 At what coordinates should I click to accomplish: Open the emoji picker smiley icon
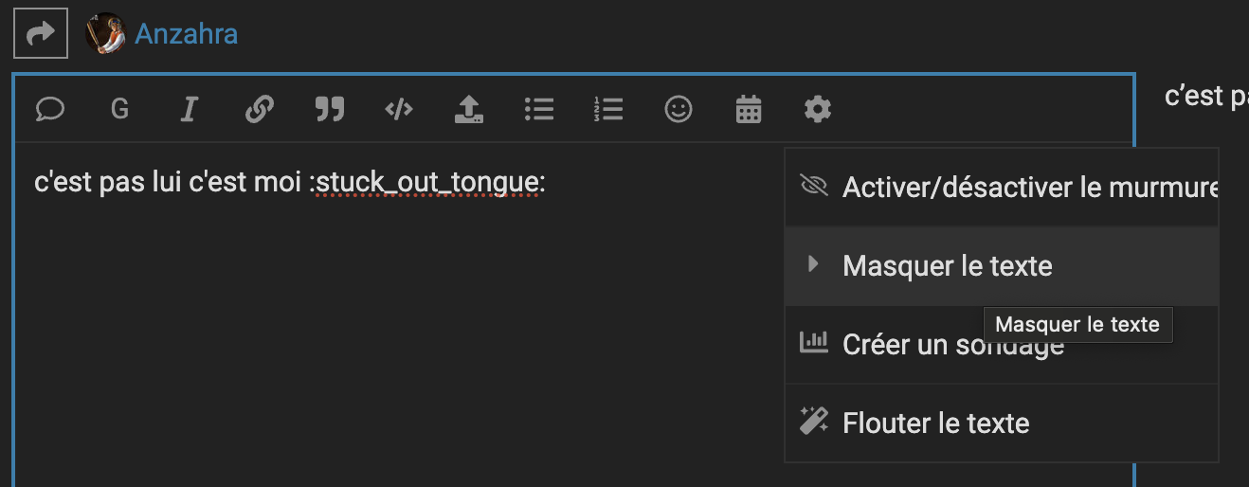pyautogui.click(x=678, y=110)
